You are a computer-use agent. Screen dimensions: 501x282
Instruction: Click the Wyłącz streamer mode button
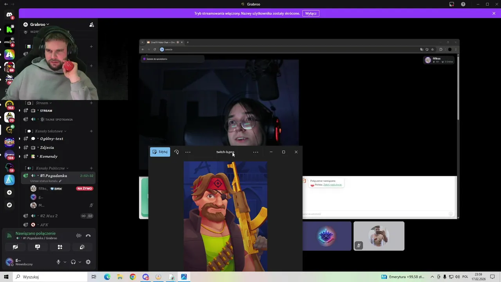tap(311, 13)
